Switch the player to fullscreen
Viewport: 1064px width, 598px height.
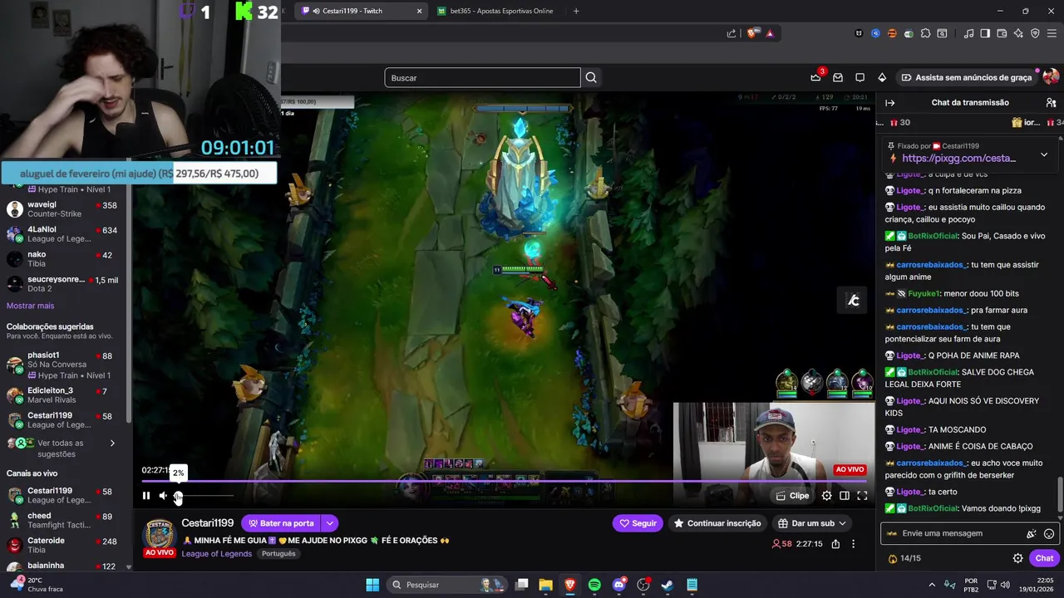point(862,496)
